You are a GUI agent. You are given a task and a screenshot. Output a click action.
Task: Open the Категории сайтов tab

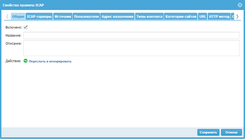pyautogui.click(x=181, y=16)
